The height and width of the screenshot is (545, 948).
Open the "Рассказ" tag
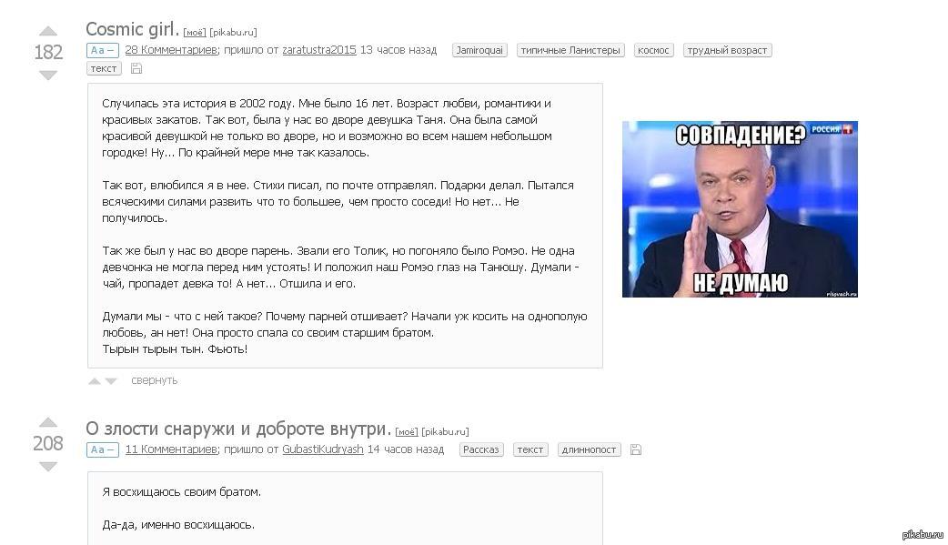[481, 449]
